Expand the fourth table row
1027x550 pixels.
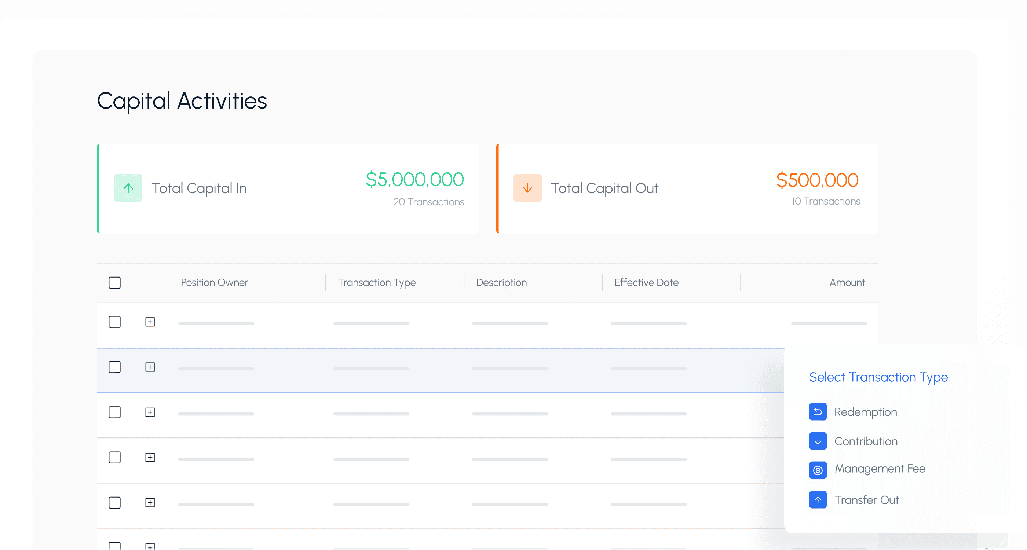click(x=150, y=458)
